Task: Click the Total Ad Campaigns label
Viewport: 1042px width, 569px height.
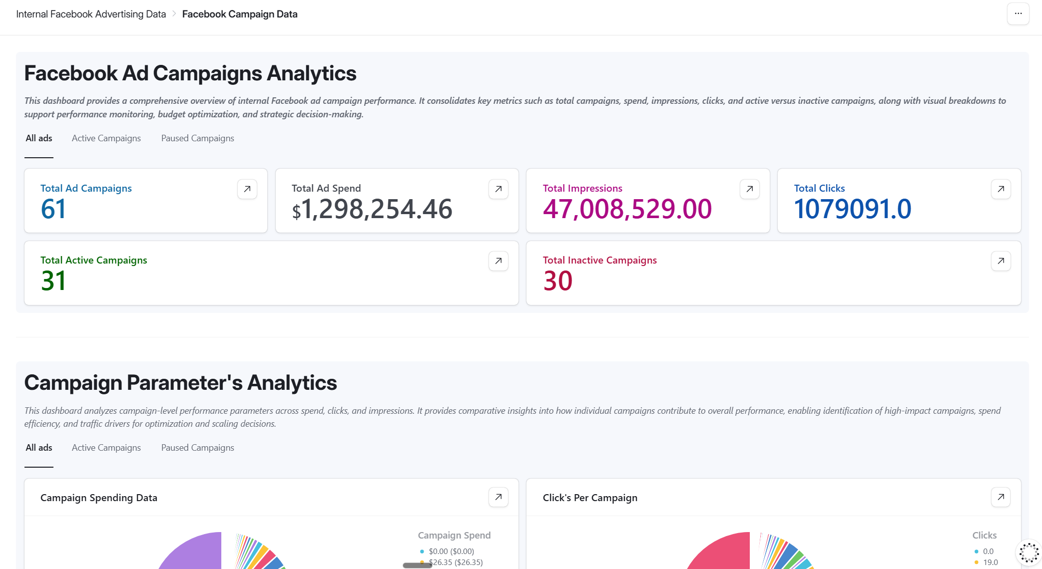Action: click(86, 188)
